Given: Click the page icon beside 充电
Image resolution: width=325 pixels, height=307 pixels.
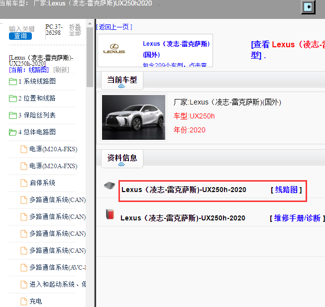Looking at the screenshot, I should point(24,302).
